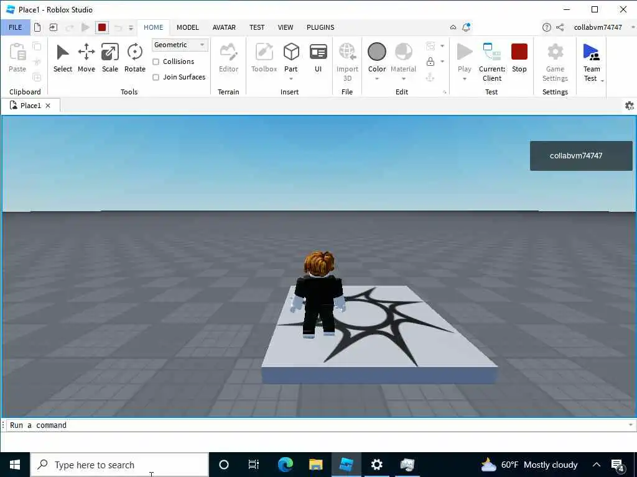The height and width of the screenshot is (477, 637).
Task: Expand the Part dropdown arrow
Action: [x=291, y=79]
